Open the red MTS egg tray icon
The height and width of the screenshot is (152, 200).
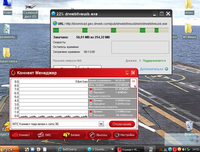[x=175, y=149]
